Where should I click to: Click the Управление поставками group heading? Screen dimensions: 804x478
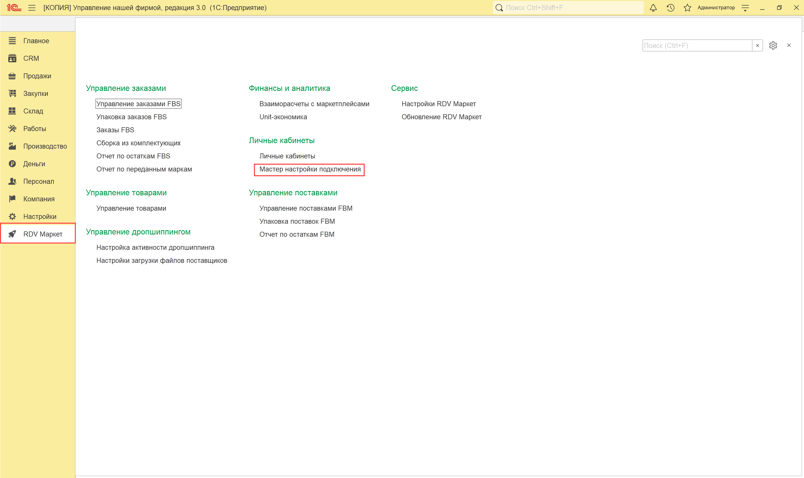click(x=293, y=193)
